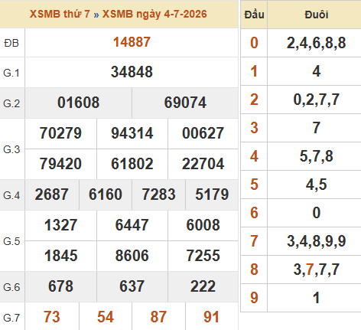Select G.4 number 6160
361x330 pixels.
pyautogui.click(x=106, y=194)
